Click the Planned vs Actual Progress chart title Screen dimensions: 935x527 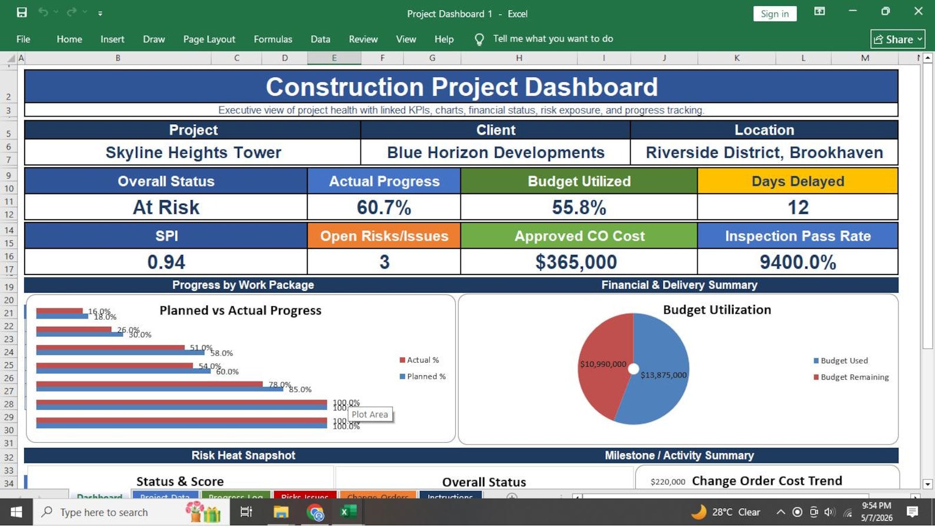[x=240, y=310]
